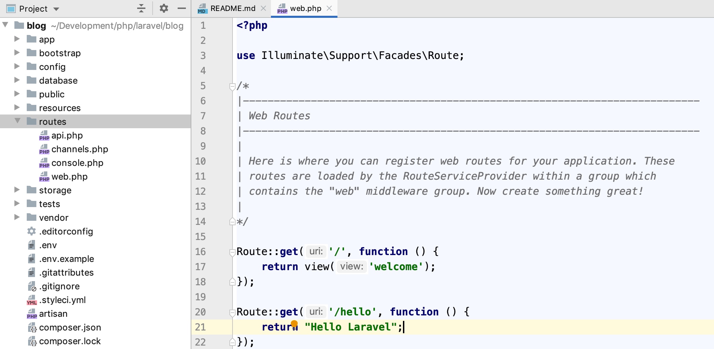Image resolution: width=714 pixels, height=349 pixels.
Task: Click the storage folder icon
Action: click(32, 190)
